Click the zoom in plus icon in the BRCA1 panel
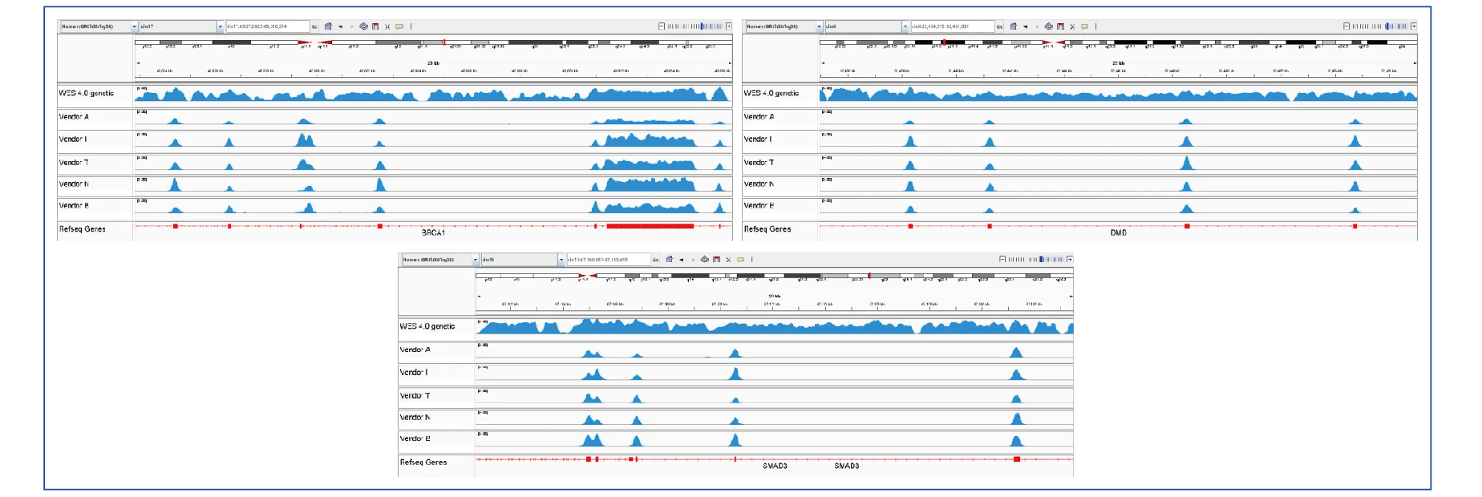The width and height of the screenshot is (1482, 497). pos(728,26)
